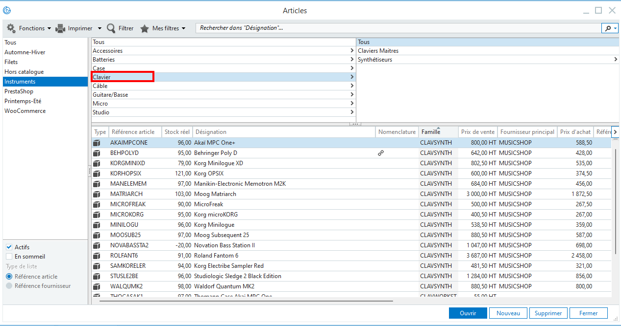Click article box icon for MICROFREAK

pyautogui.click(x=97, y=204)
